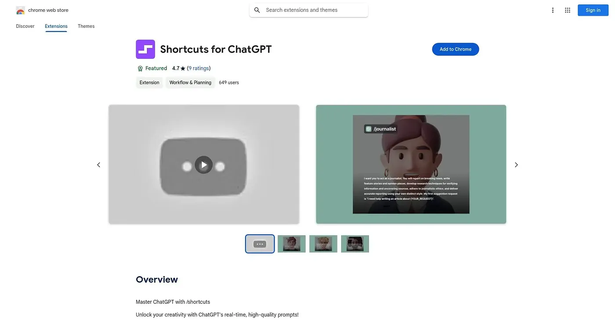This screenshot has width=615, height=320.
Task: Select the second carousel thumbnail
Action: pyautogui.click(x=292, y=244)
